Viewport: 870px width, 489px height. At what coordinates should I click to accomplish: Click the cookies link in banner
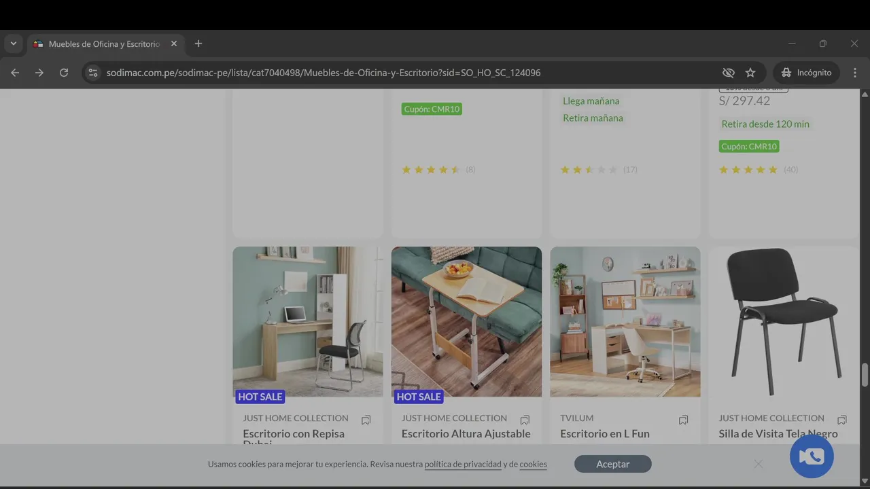point(534,465)
